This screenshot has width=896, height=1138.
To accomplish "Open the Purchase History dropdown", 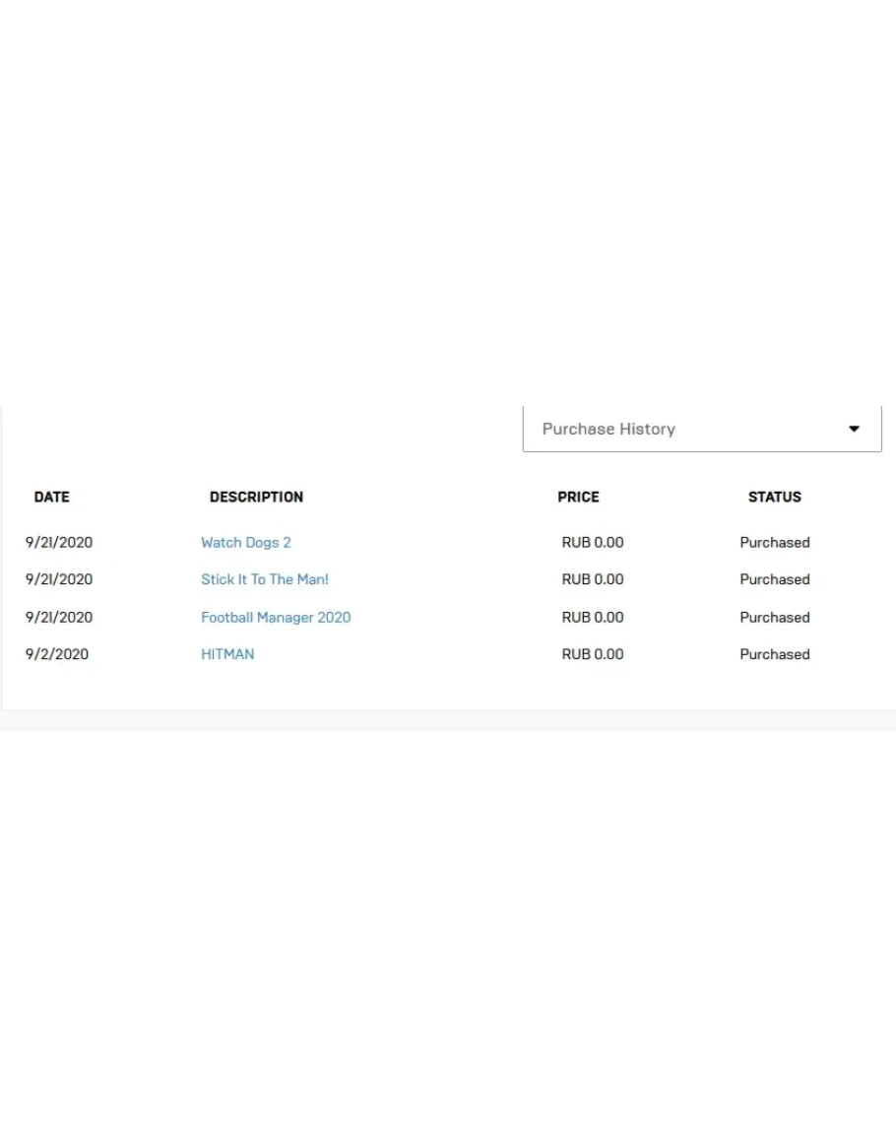I will [701, 430].
